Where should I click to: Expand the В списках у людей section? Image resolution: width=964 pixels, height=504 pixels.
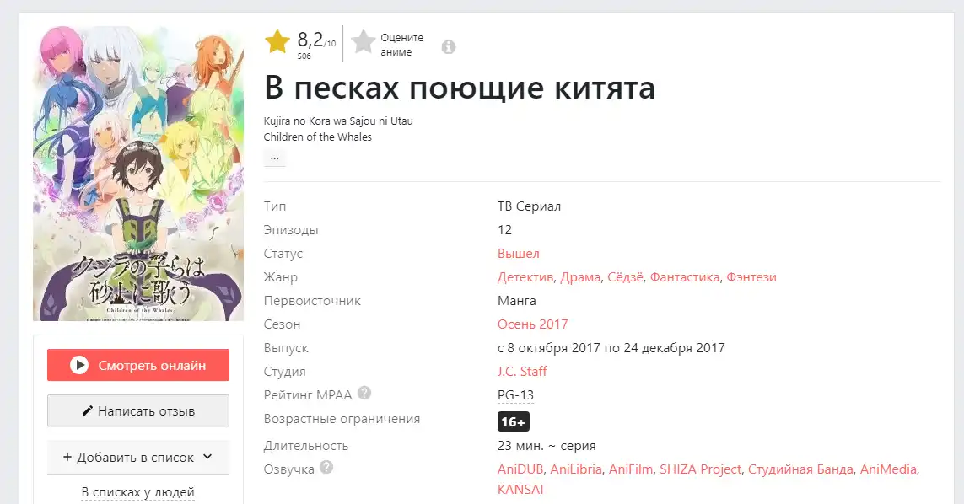point(137,492)
